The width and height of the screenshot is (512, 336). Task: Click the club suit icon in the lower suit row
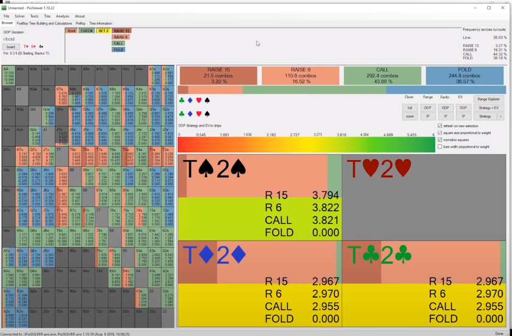pos(181,113)
